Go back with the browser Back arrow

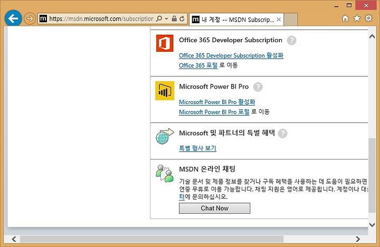(x=13, y=18)
